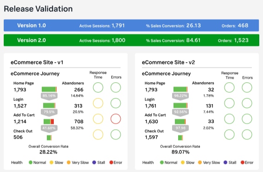Click the v1 Check Out health bar

49,138
